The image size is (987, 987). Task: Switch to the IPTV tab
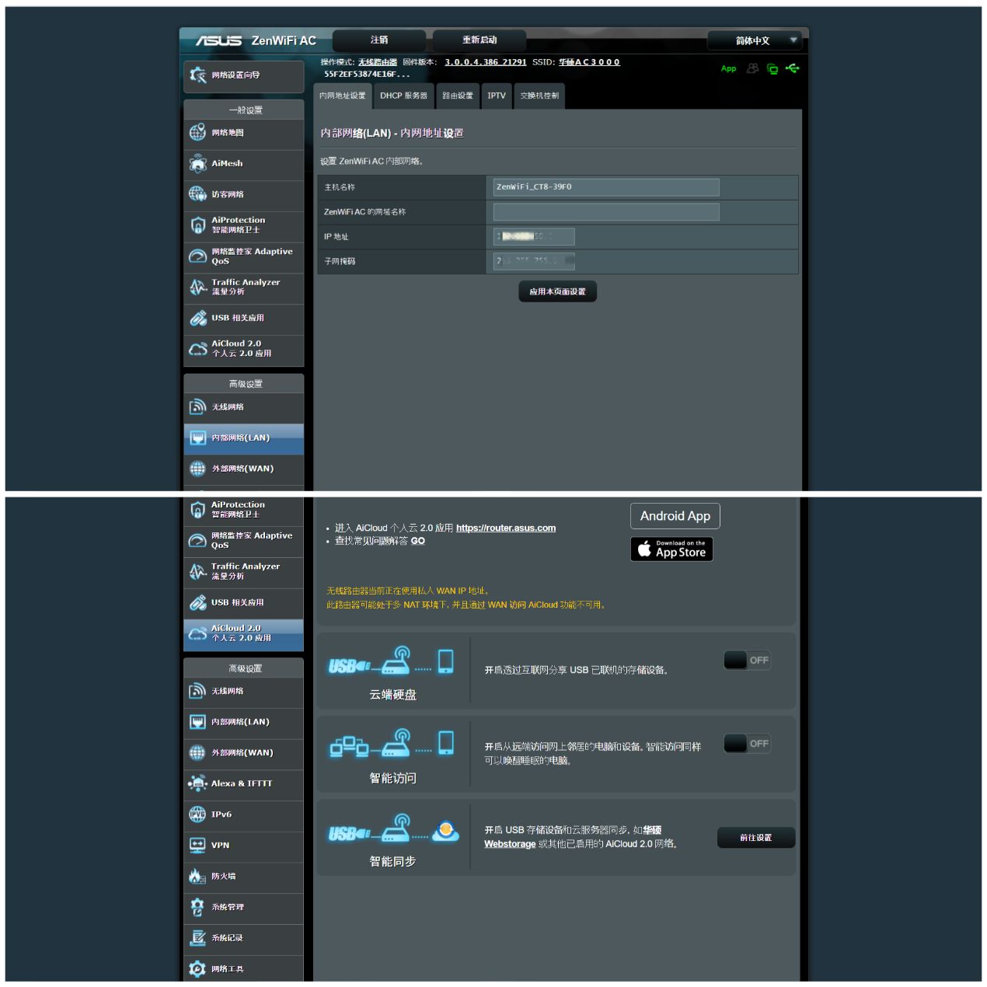pyautogui.click(x=497, y=96)
